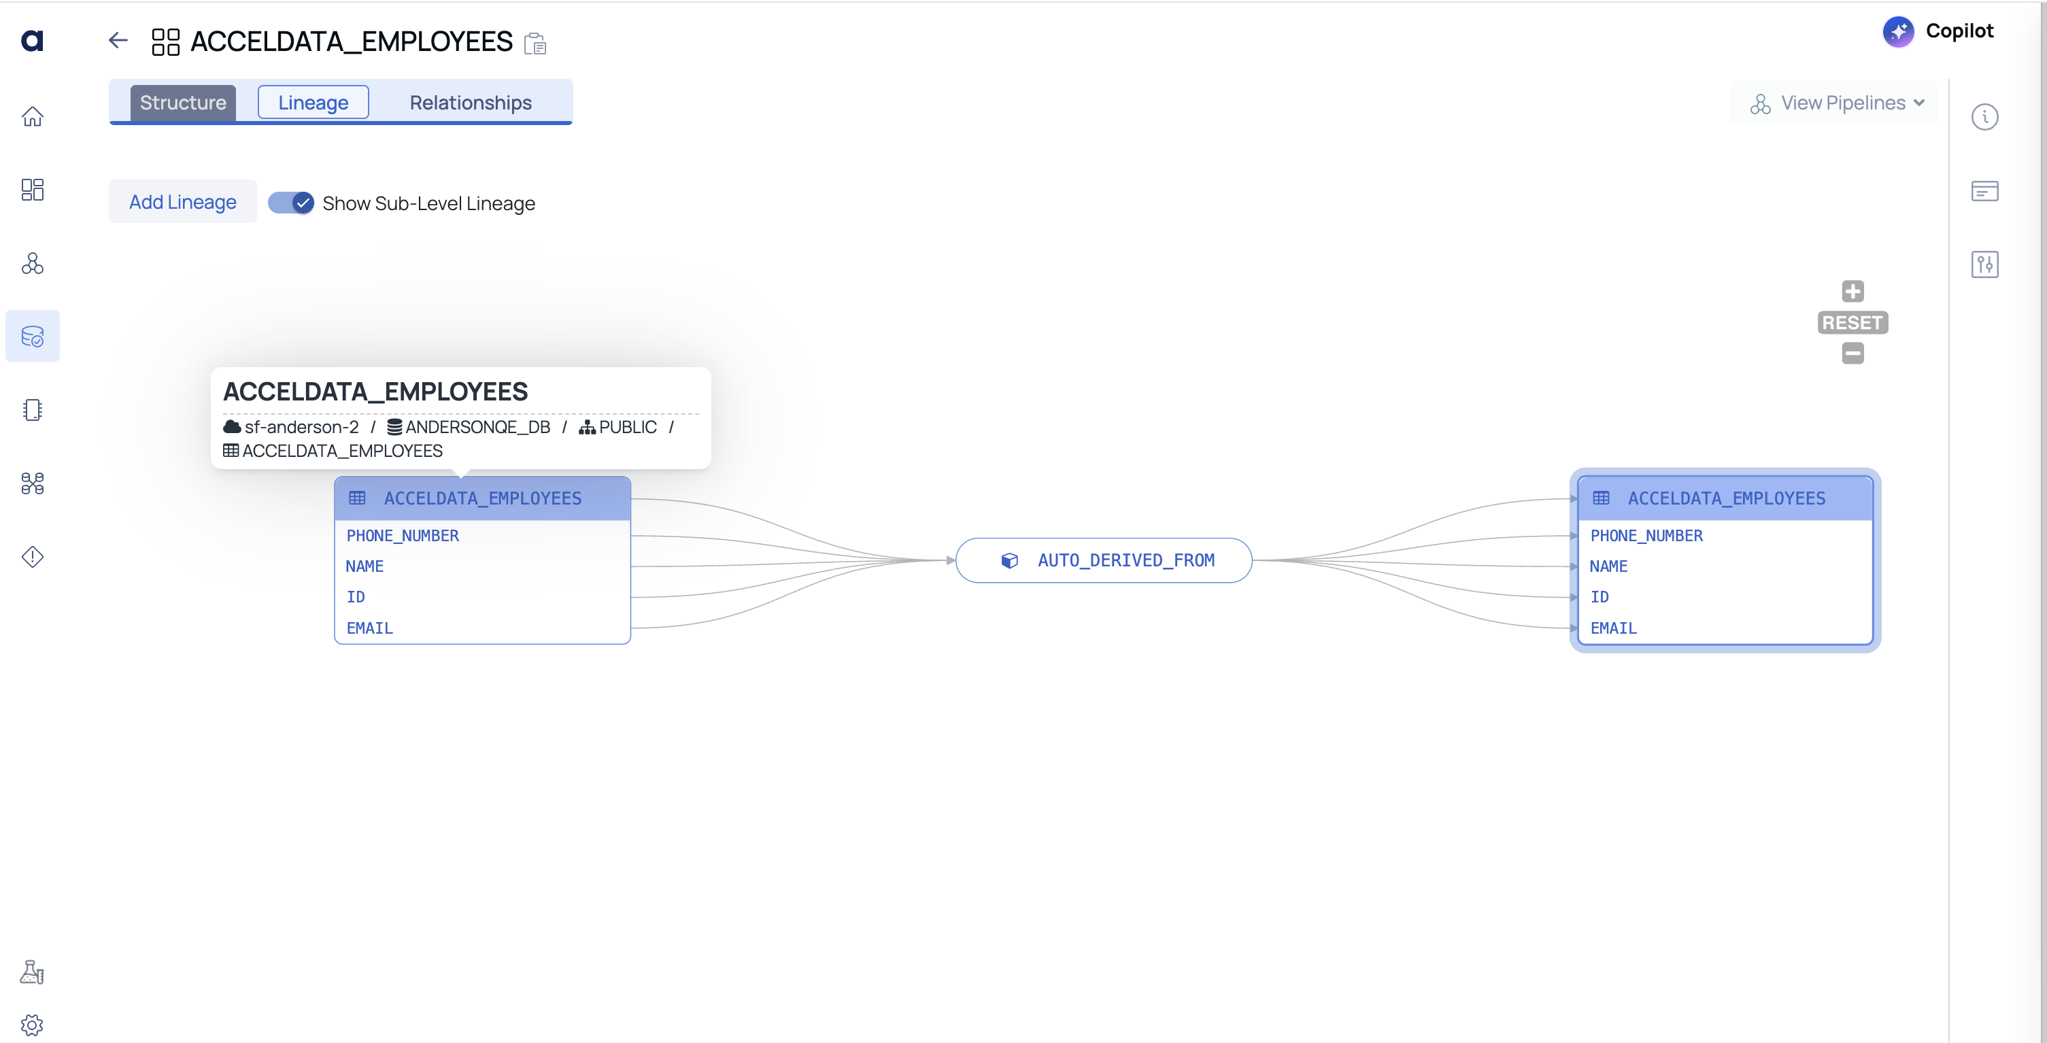The image size is (2047, 1043).
Task: Click table icon in left node header
Action: click(x=358, y=498)
